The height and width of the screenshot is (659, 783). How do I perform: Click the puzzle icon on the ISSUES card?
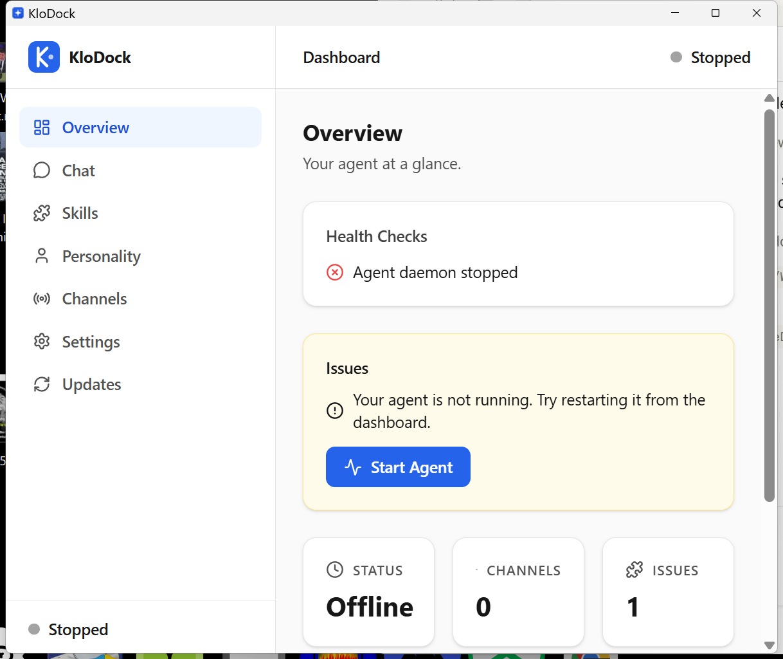click(x=634, y=570)
